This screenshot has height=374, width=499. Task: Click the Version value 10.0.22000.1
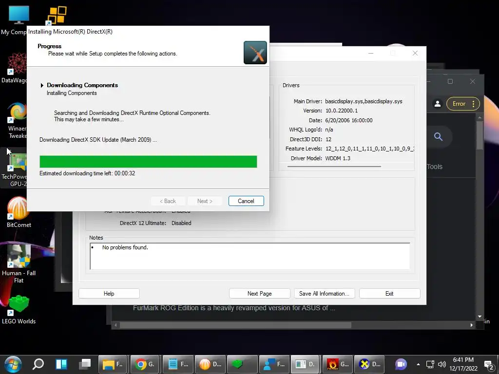pos(342,111)
